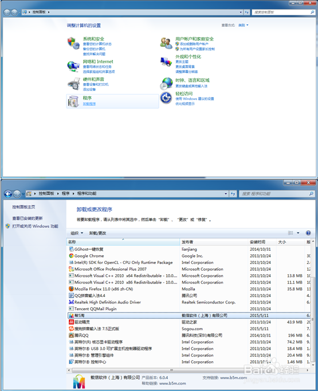Open Clock, Language and Region globe icon
The height and width of the screenshot is (391, 318).
166,83
